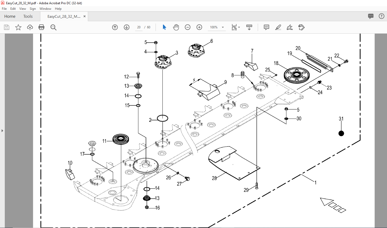Screen dimensions: 387x228
Task: Click part number 20 label in the diagram
Action: point(298,48)
